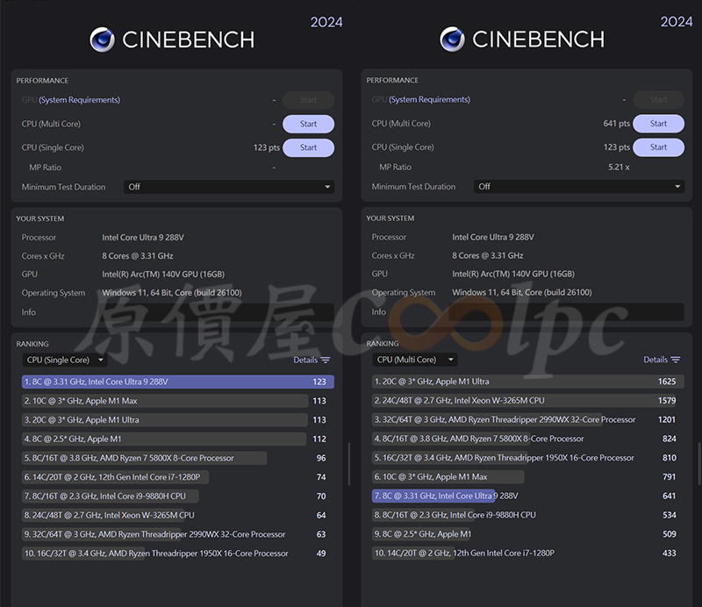This screenshot has height=607, width=702.
Task: Select multi-core row Core i7-1280P, score 433
Action: pos(528,553)
